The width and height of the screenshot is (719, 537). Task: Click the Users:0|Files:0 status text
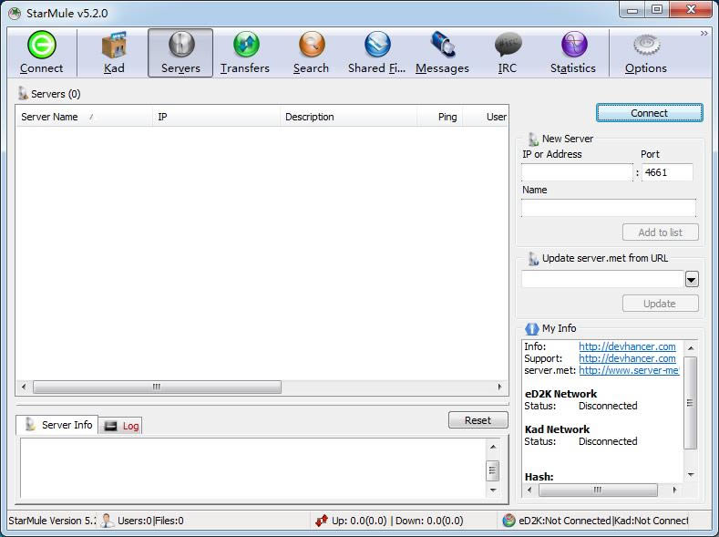pos(150,521)
